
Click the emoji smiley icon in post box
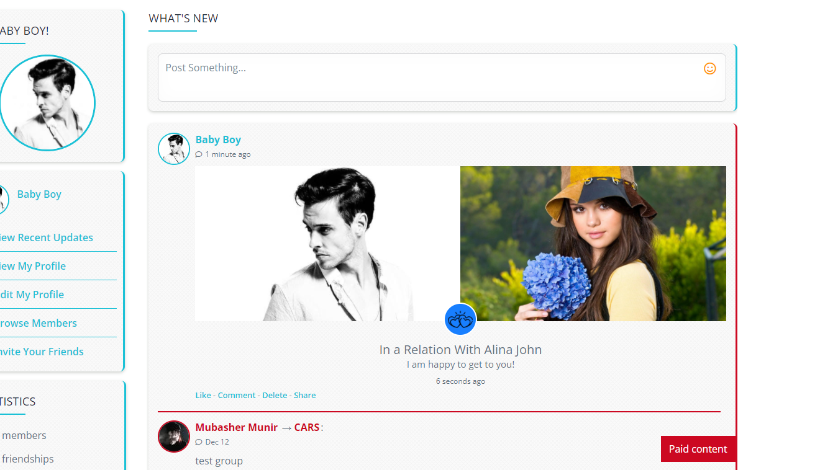pyautogui.click(x=709, y=69)
